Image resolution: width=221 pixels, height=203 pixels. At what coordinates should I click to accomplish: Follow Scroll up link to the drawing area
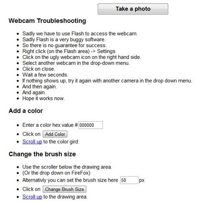(x=32, y=197)
